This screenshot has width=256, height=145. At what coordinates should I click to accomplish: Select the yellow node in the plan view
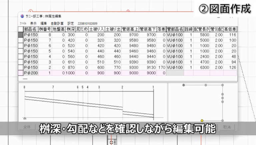(x=202, y=120)
